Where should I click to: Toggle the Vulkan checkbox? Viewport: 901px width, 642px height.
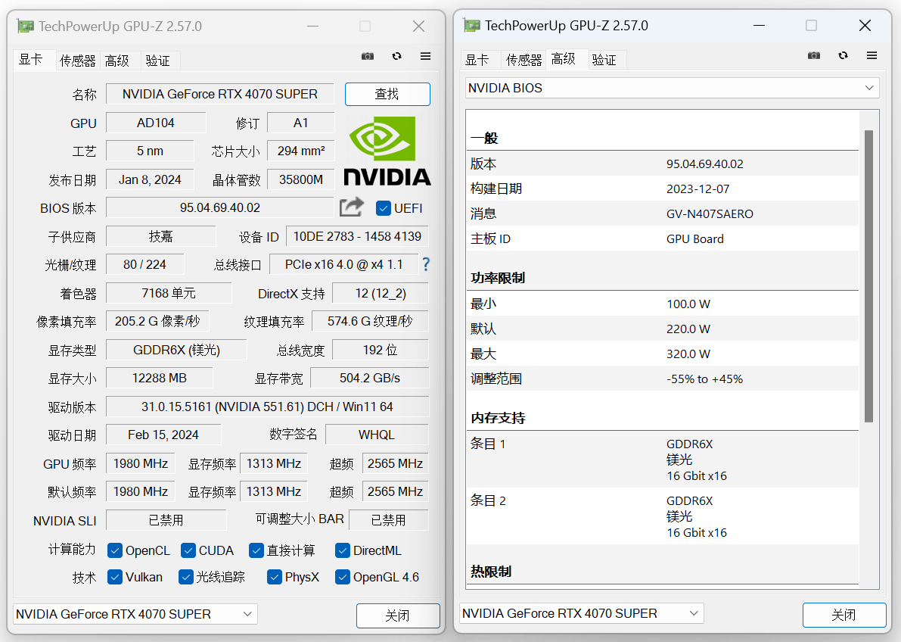(x=115, y=577)
